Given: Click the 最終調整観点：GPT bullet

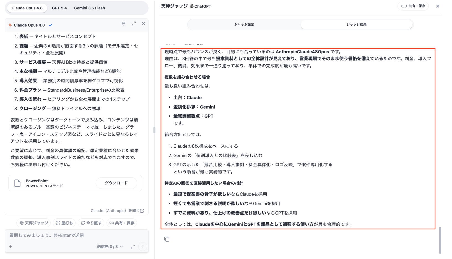Looking at the screenshot, I should [193, 116].
